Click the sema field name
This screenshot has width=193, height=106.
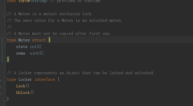[20, 53]
